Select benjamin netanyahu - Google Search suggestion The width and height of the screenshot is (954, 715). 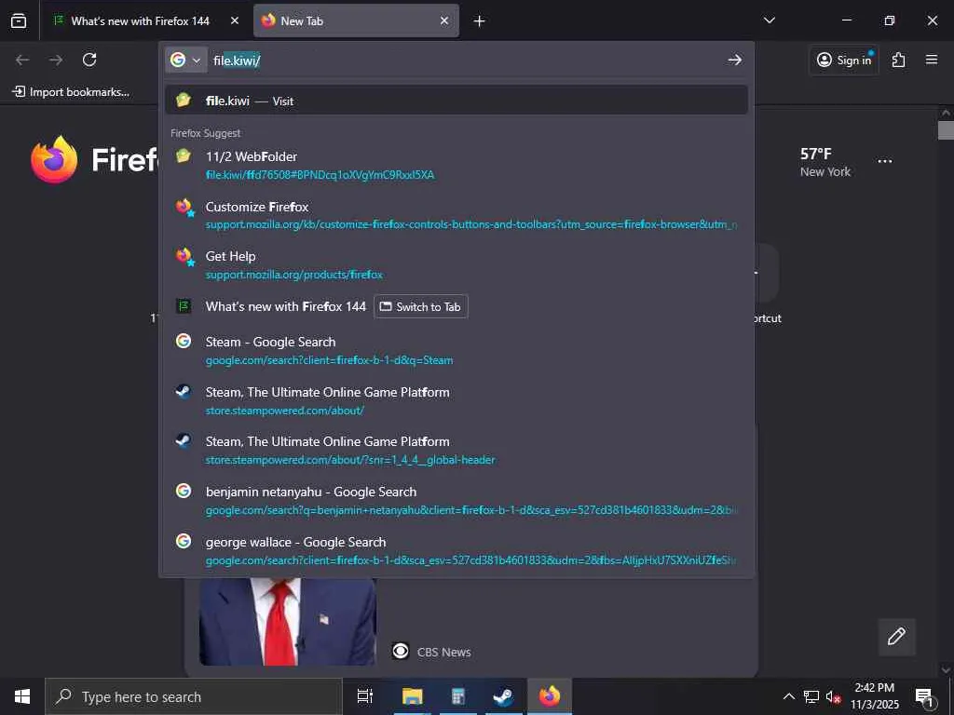pos(457,500)
